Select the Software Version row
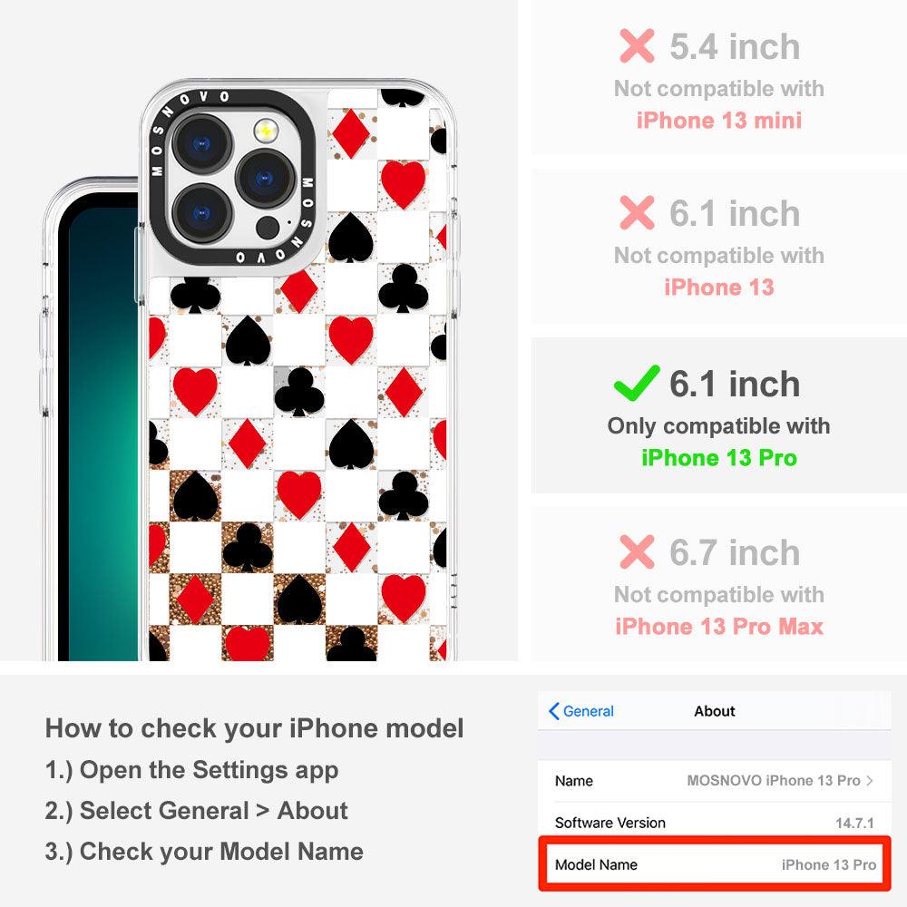This screenshot has height=907, width=907. coord(715,823)
